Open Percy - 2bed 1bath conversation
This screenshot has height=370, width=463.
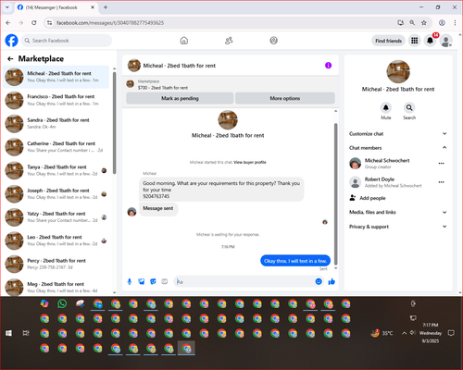point(56,264)
